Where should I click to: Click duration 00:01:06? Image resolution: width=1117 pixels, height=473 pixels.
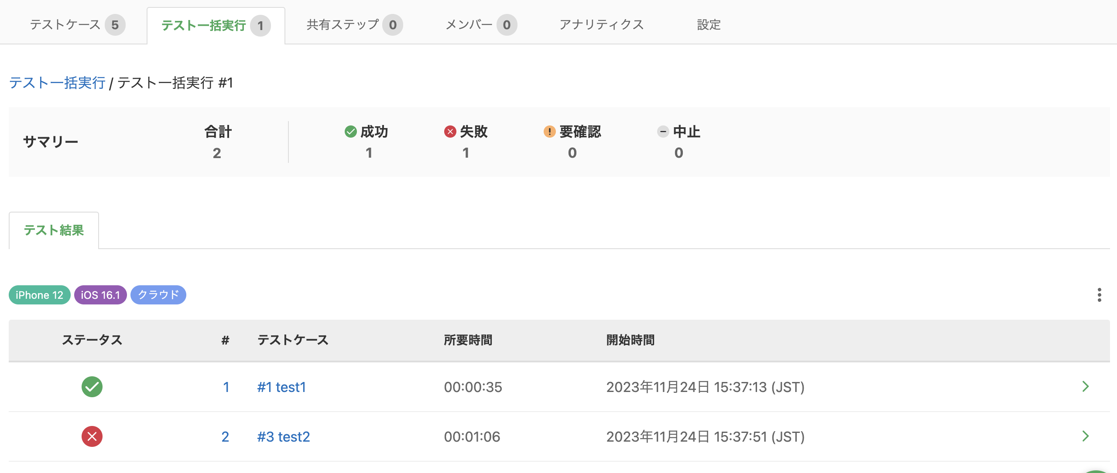click(x=472, y=436)
